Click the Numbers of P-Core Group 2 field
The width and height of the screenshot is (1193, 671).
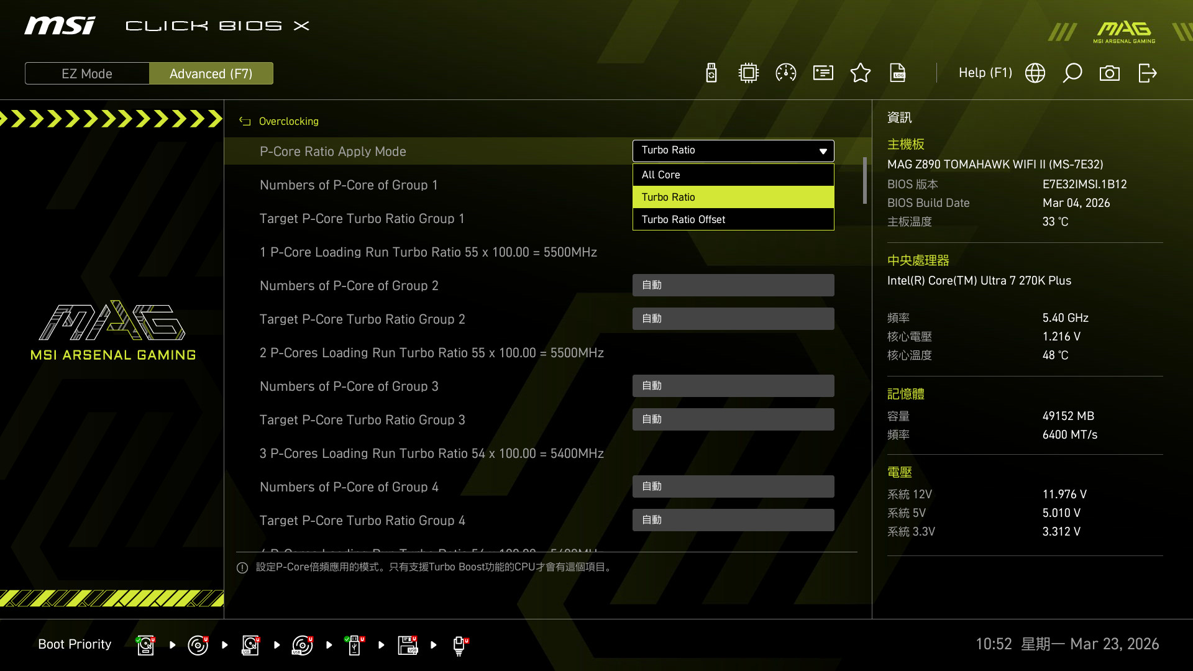(x=733, y=285)
